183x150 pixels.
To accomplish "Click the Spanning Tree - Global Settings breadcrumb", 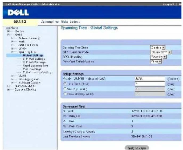I will pyautogui.click(x=60, y=22).
